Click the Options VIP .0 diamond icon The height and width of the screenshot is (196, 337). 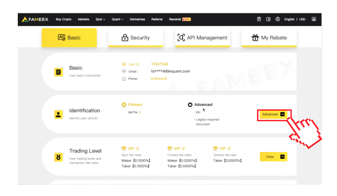pyautogui.click(x=215, y=148)
